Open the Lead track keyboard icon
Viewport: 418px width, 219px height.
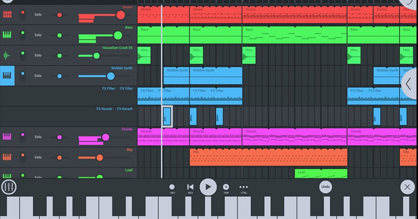(x=7, y=176)
